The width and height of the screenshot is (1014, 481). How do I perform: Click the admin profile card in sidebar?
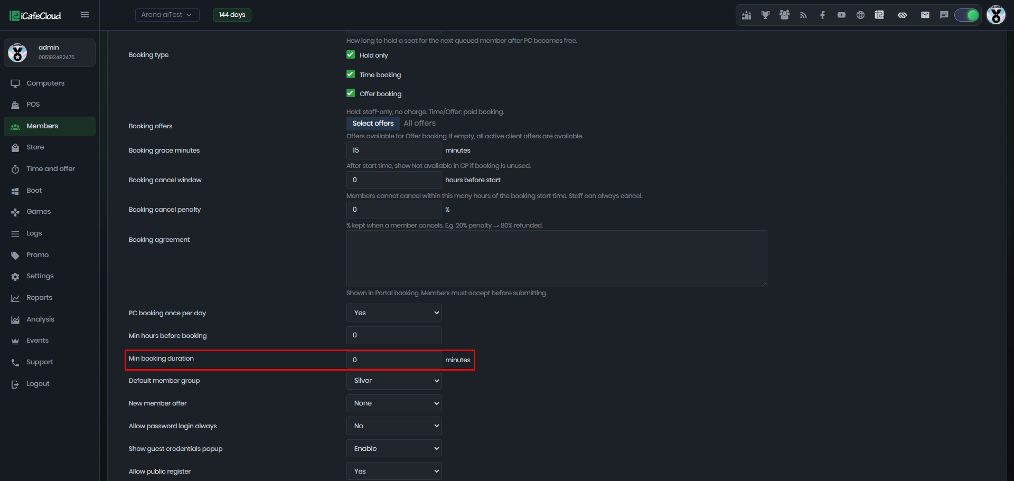(50, 53)
